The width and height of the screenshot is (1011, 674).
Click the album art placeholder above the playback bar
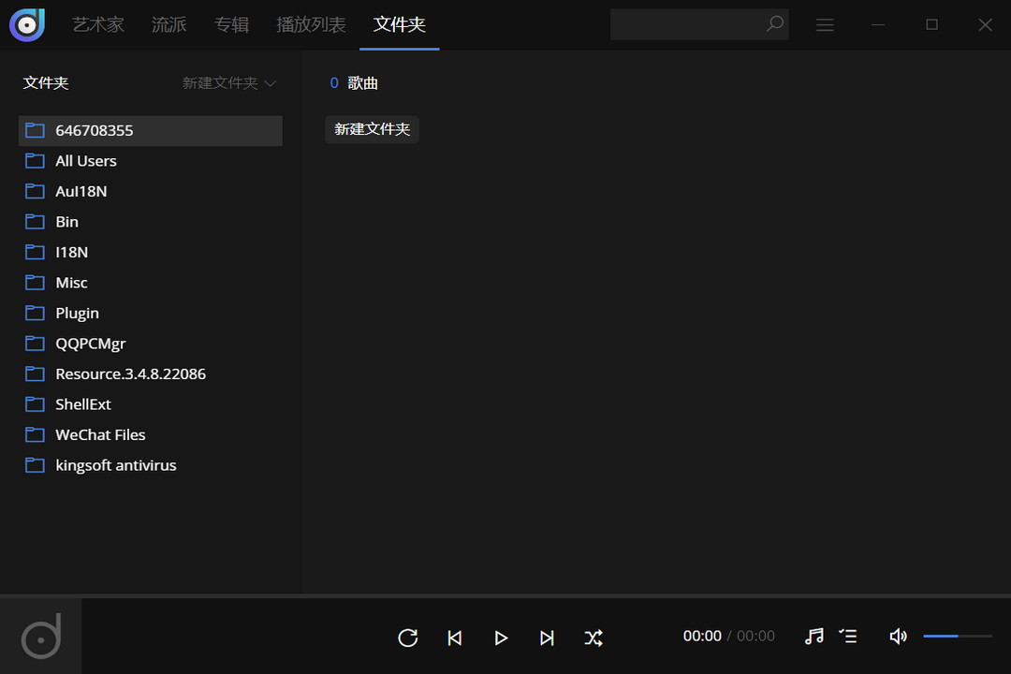(40, 636)
